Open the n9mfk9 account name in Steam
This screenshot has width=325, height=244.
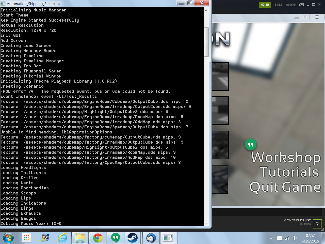tap(291, 5)
